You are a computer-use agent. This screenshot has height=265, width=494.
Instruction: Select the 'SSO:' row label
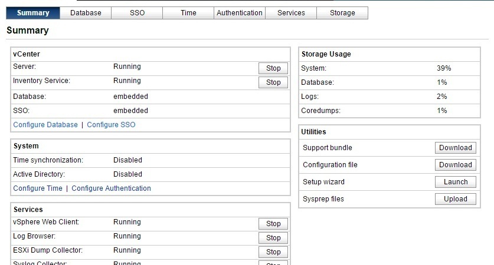click(21, 111)
